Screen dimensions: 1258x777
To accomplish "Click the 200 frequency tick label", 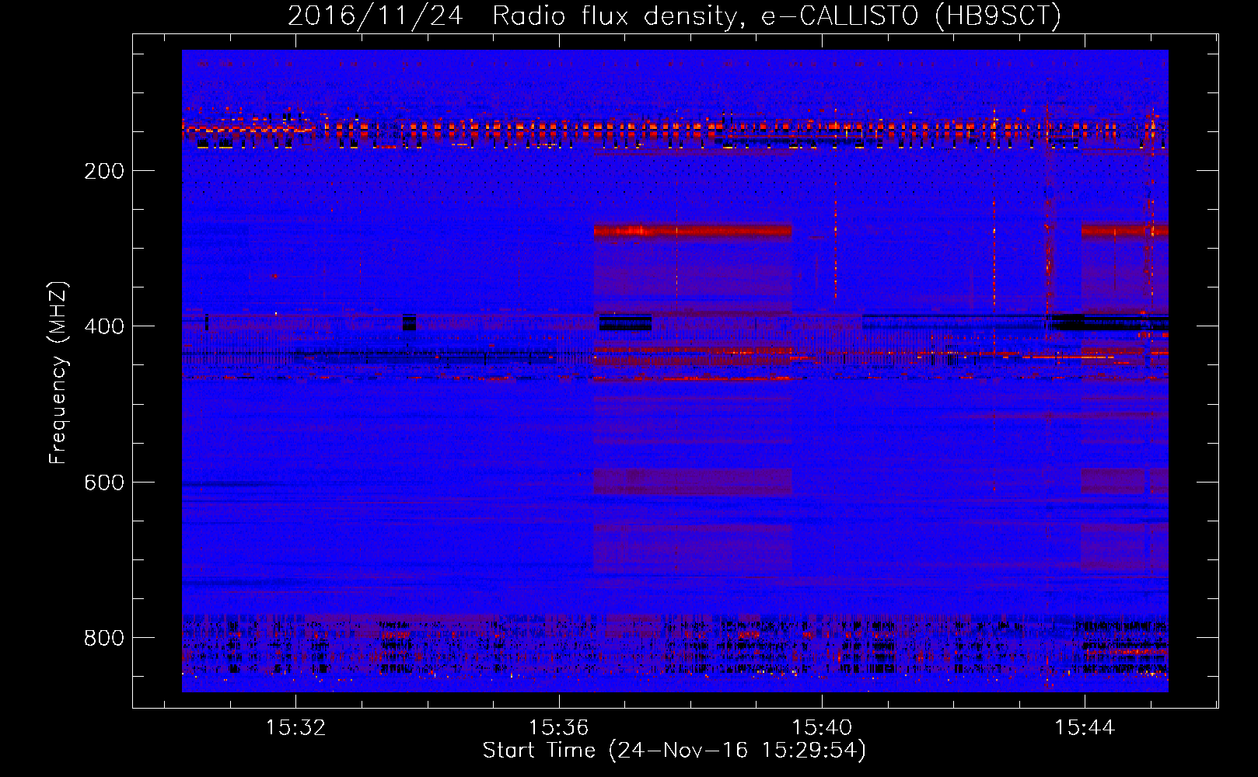I will 104,171.
